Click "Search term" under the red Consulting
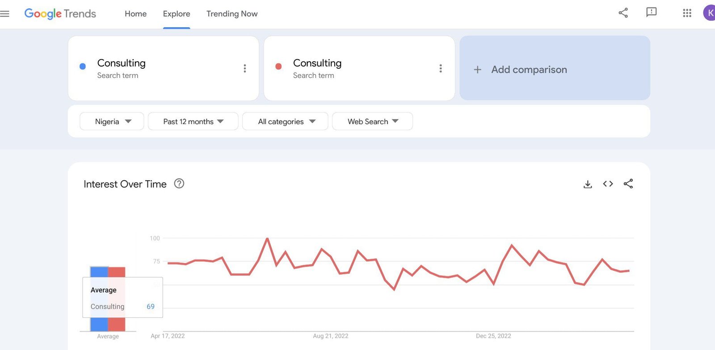This screenshot has width=715, height=350. coord(313,76)
